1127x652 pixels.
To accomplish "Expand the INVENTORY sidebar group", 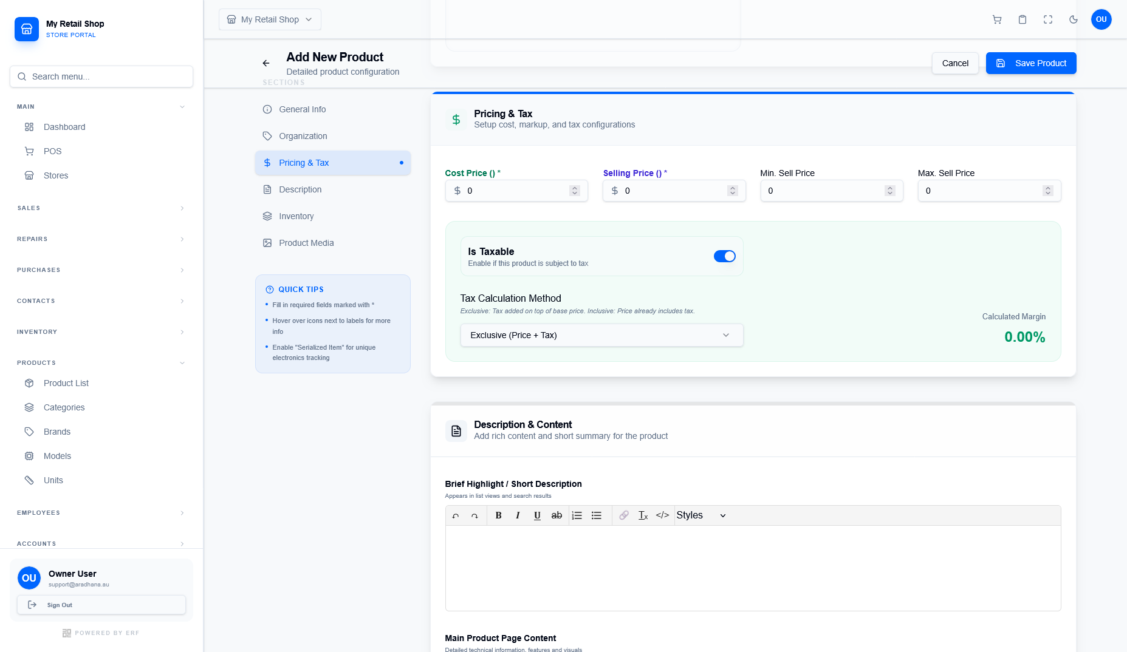I will click(x=101, y=332).
